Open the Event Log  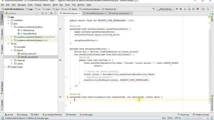(183, 115)
